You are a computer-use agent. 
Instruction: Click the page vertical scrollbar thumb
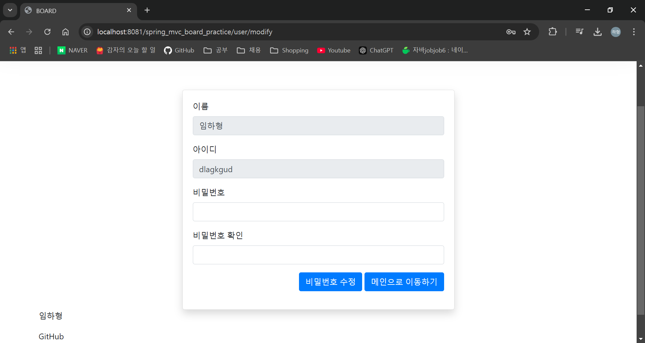pyautogui.click(x=641, y=211)
